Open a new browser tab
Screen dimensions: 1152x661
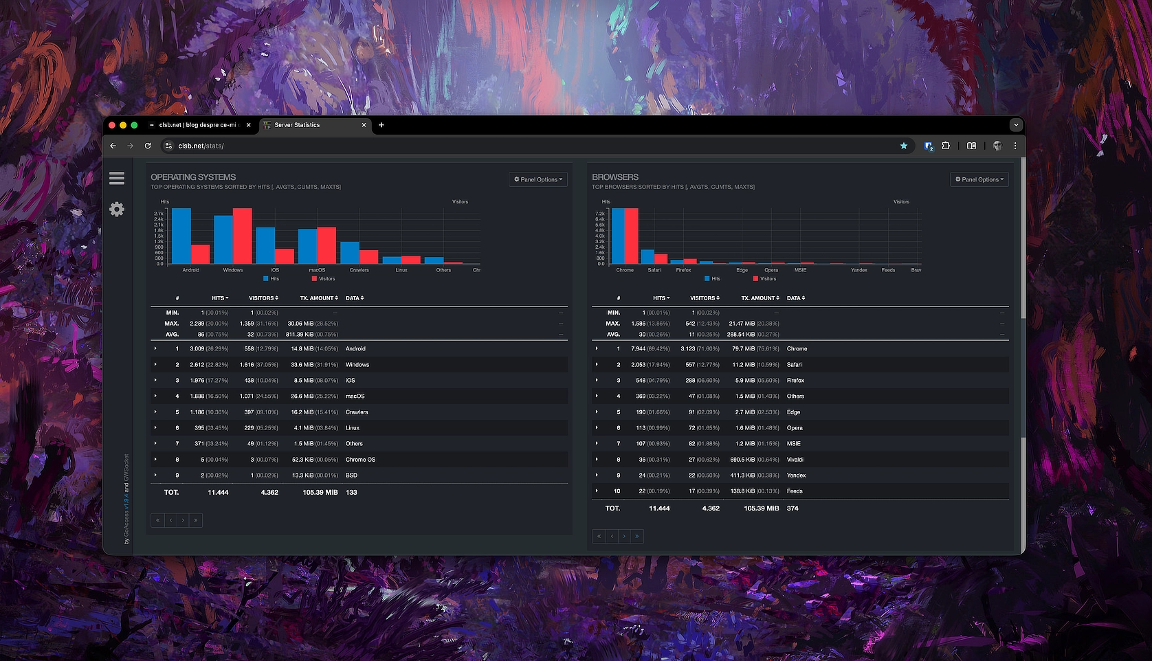click(381, 125)
